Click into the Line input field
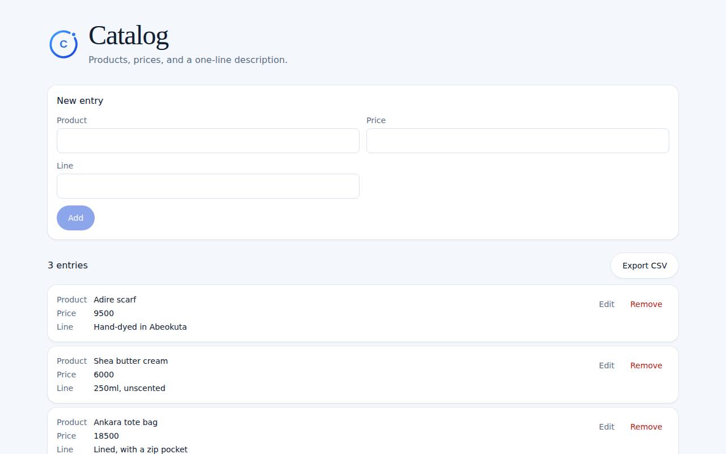 [208, 186]
